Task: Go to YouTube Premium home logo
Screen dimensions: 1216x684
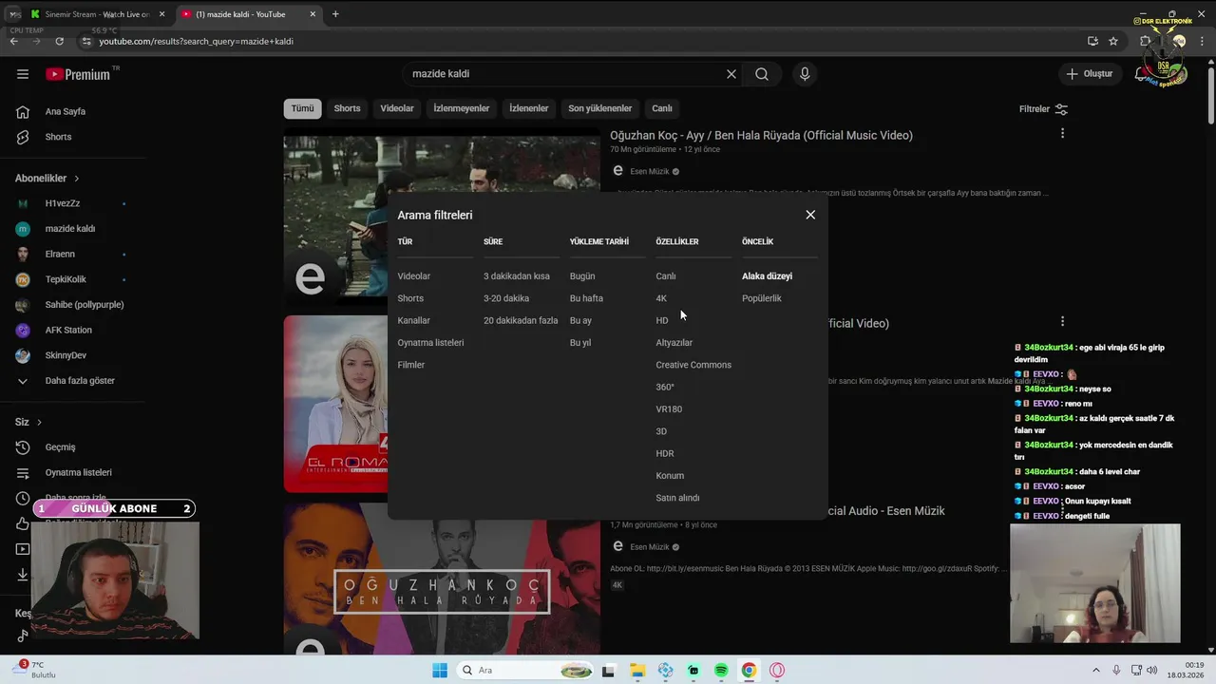Action: coord(78,74)
